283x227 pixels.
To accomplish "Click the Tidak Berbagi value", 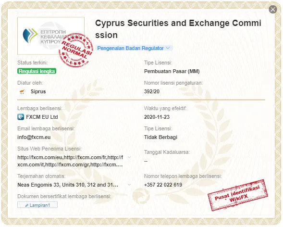I will pos(160,137).
